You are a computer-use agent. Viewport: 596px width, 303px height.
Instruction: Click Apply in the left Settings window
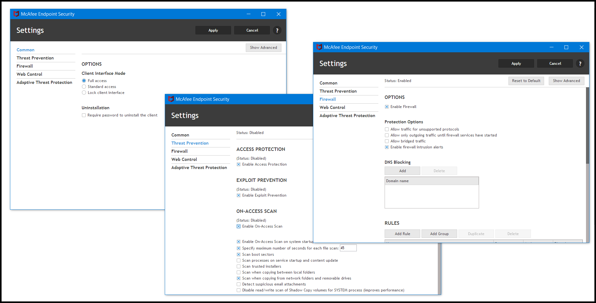coord(213,30)
